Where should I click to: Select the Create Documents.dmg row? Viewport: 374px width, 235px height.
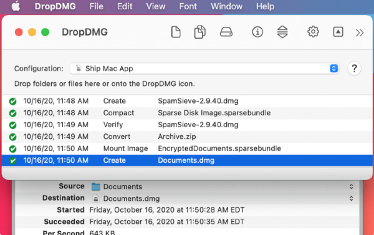click(187, 160)
